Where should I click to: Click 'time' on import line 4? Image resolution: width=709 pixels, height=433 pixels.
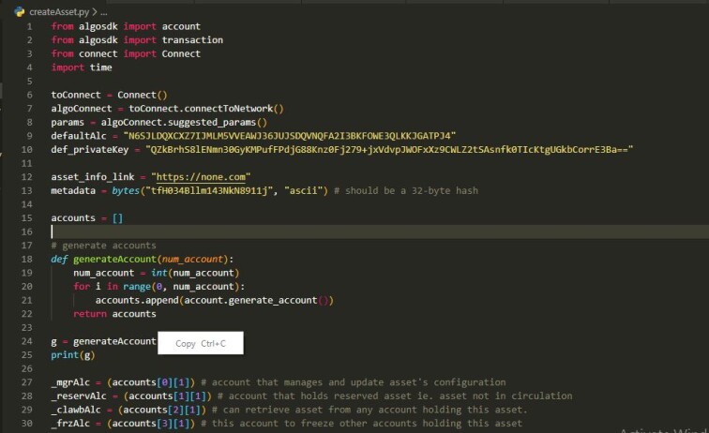[x=101, y=67]
